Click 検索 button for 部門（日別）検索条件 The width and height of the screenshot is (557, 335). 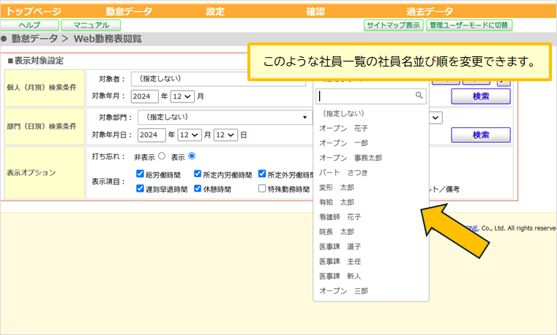tap(481, 135)
